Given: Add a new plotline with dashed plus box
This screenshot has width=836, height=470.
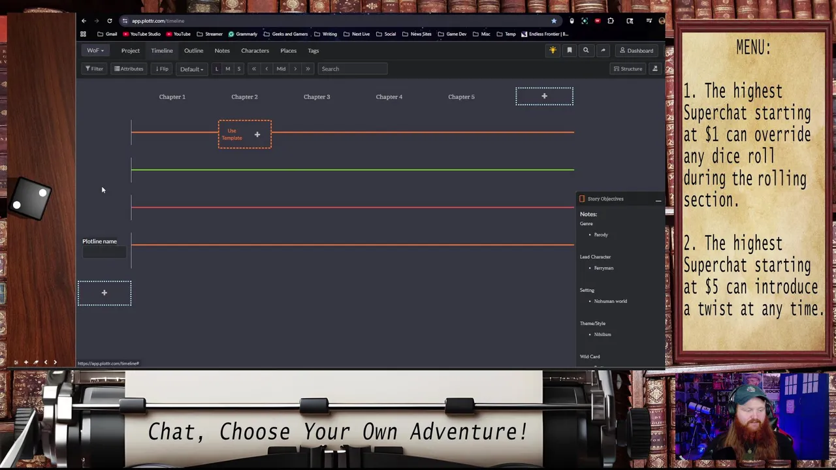Looking at the screenshot, I should click(104, 293).
